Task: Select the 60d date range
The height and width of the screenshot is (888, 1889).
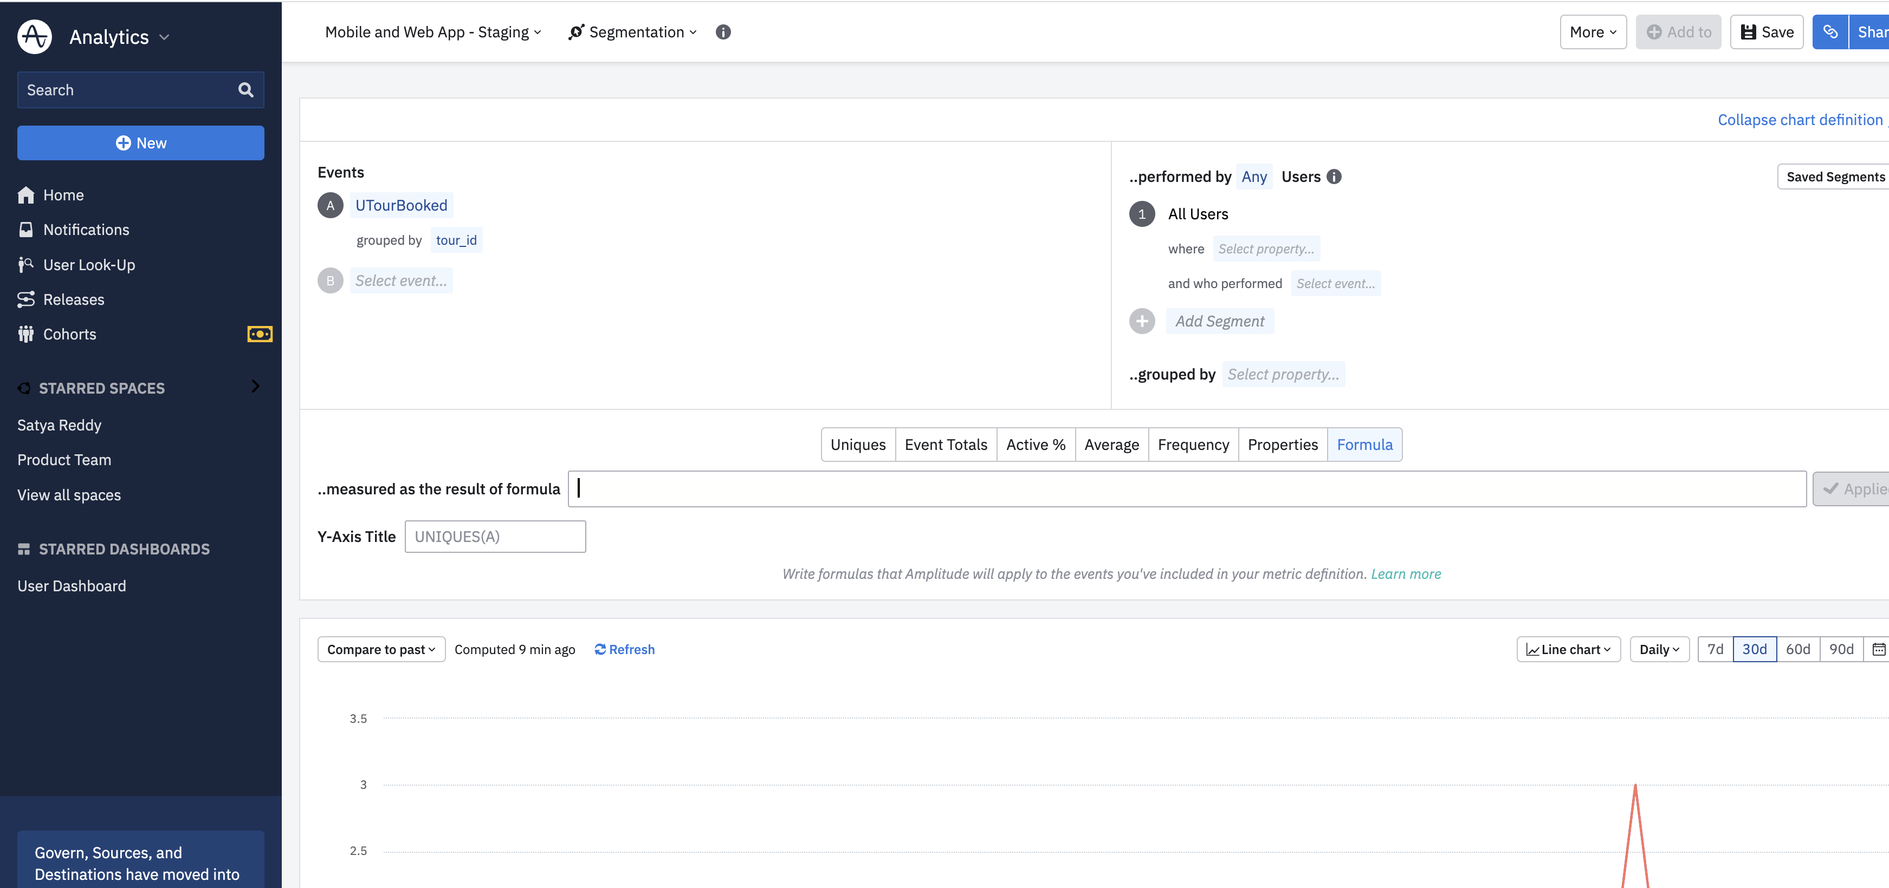Action: [x=1797, y=649]
